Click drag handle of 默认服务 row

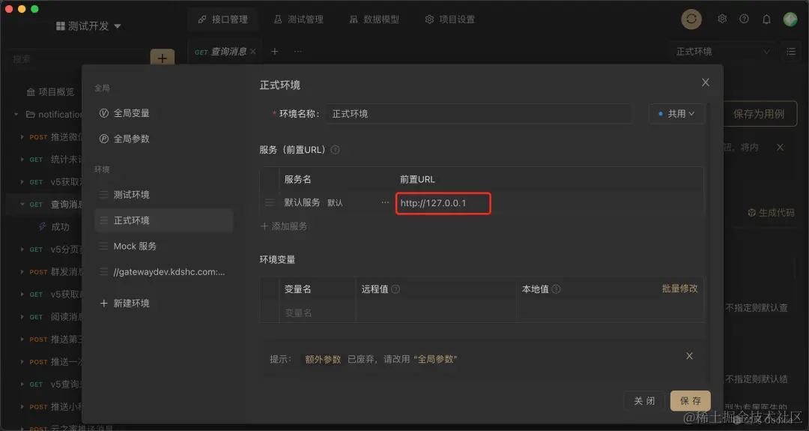[x=270, y=203]
